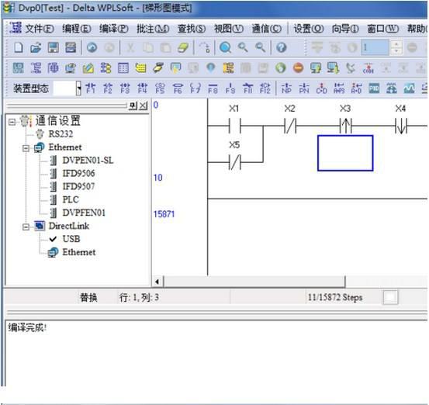Create a new project file
This screenshot has height=405, width=429.
[19, 47]
